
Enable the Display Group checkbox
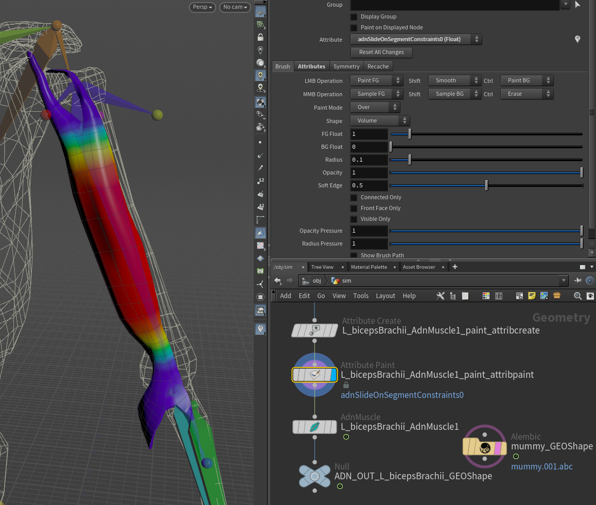click(x=354, y=17)
